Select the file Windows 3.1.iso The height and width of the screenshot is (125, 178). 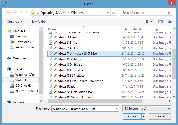[x=65, y=37]
